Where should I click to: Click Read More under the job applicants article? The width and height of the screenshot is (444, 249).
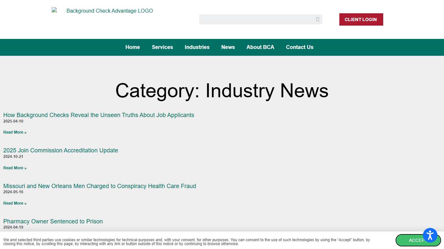click(x=15, y=132)
